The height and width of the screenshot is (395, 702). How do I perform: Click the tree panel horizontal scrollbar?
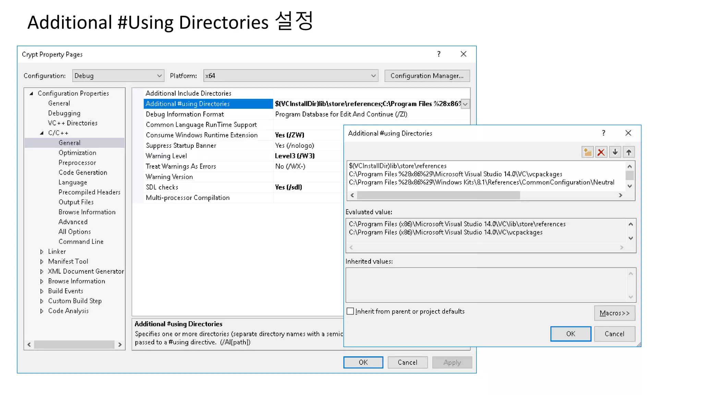74,345
